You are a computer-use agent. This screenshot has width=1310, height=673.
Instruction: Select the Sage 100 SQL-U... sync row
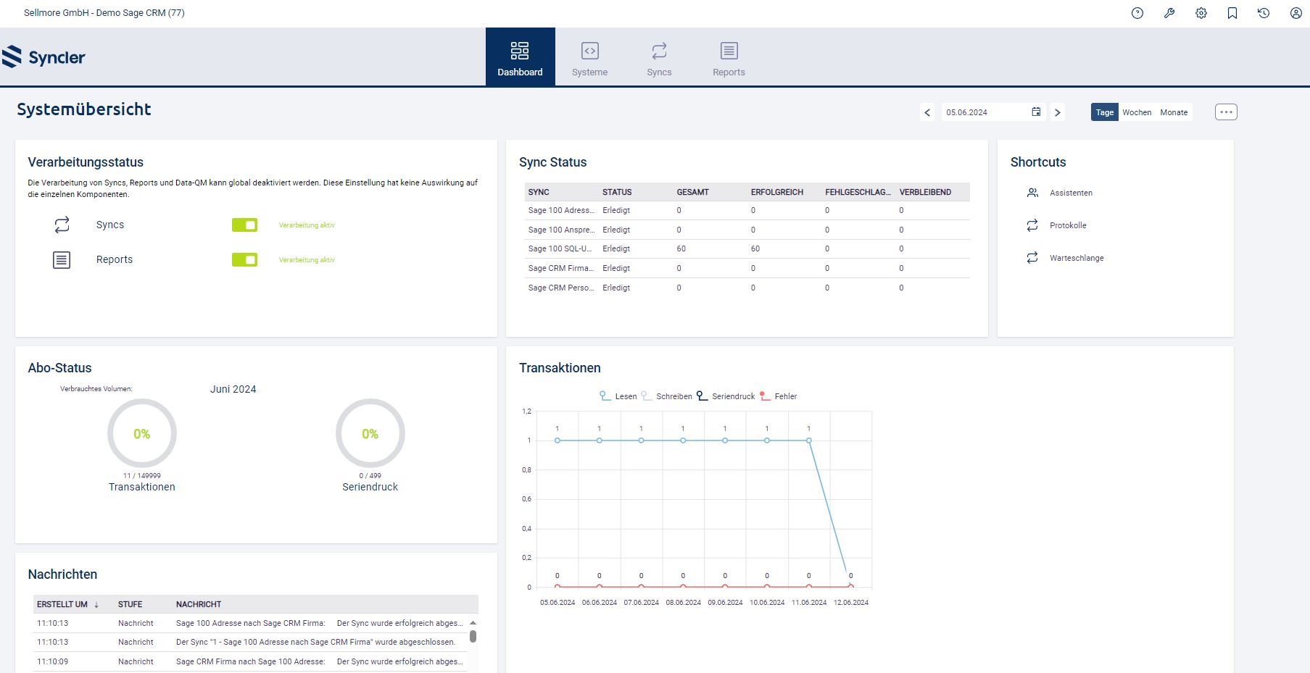747,248
